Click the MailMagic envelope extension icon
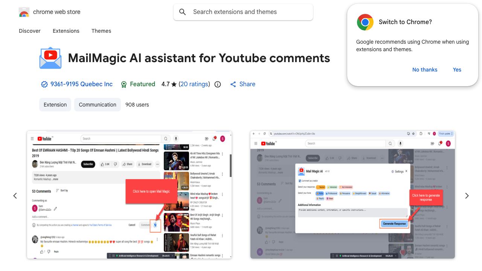Image resolution: width=482 pixels, height=271 pixels. 50,58
